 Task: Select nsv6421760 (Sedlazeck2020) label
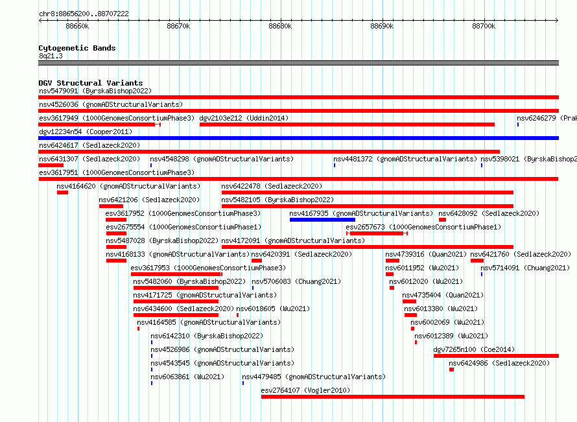[521, 254]
